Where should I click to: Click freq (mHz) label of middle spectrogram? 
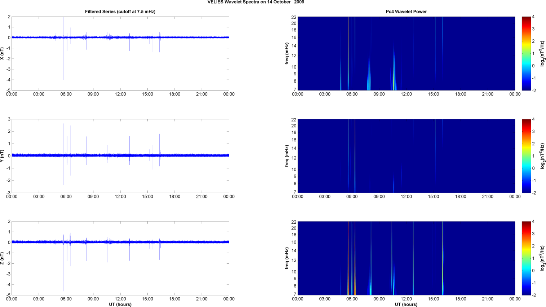(x=287, y=156)
